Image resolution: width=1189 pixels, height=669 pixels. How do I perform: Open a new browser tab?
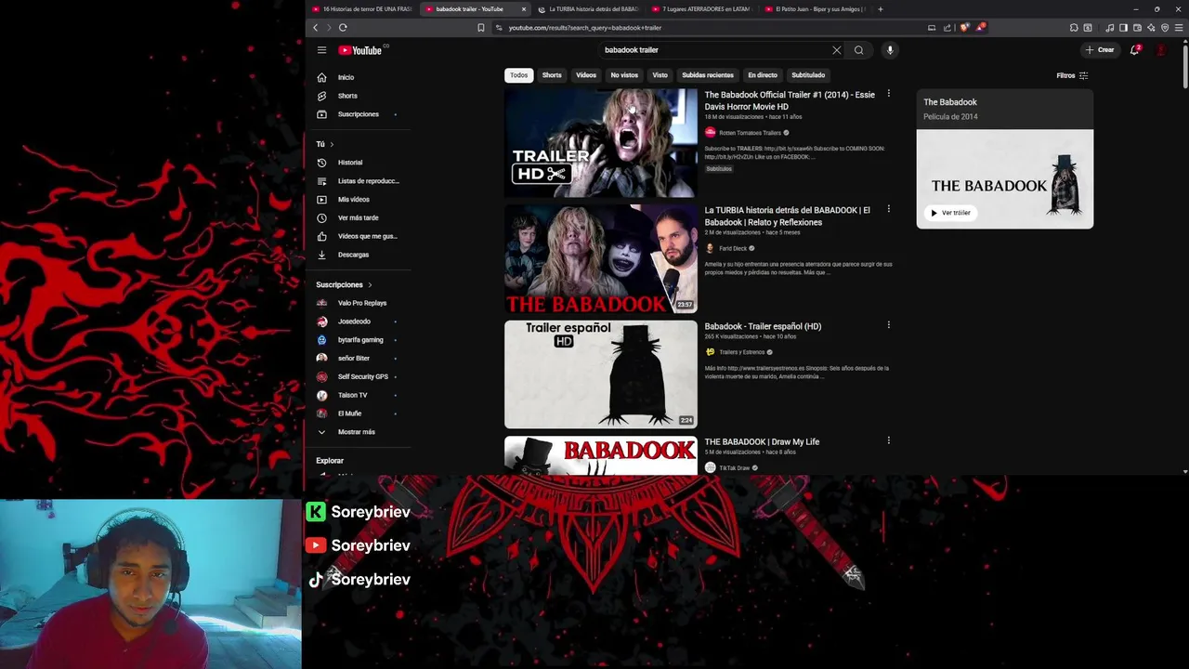click(x=880, y=9)
